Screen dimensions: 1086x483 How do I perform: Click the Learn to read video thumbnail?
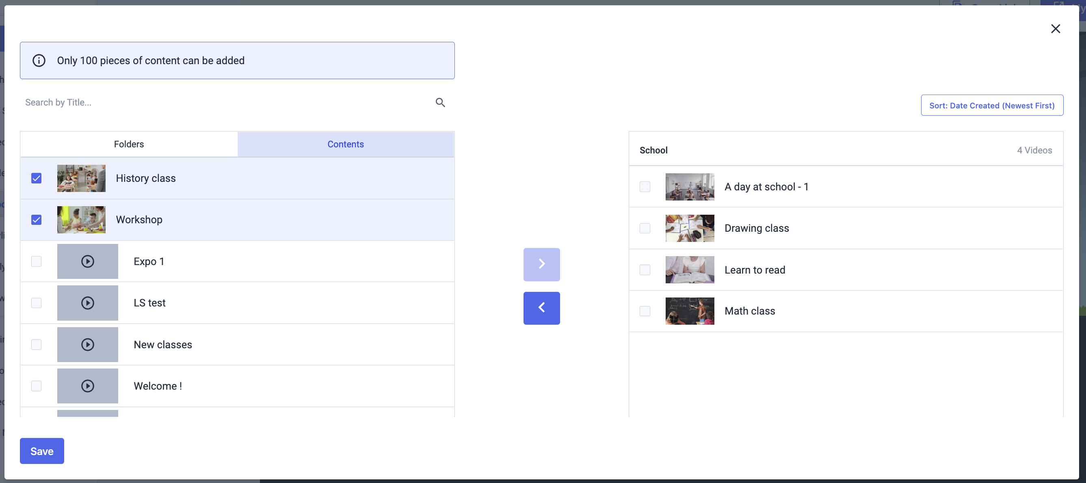pyautogui.click(x=690, y=270)
